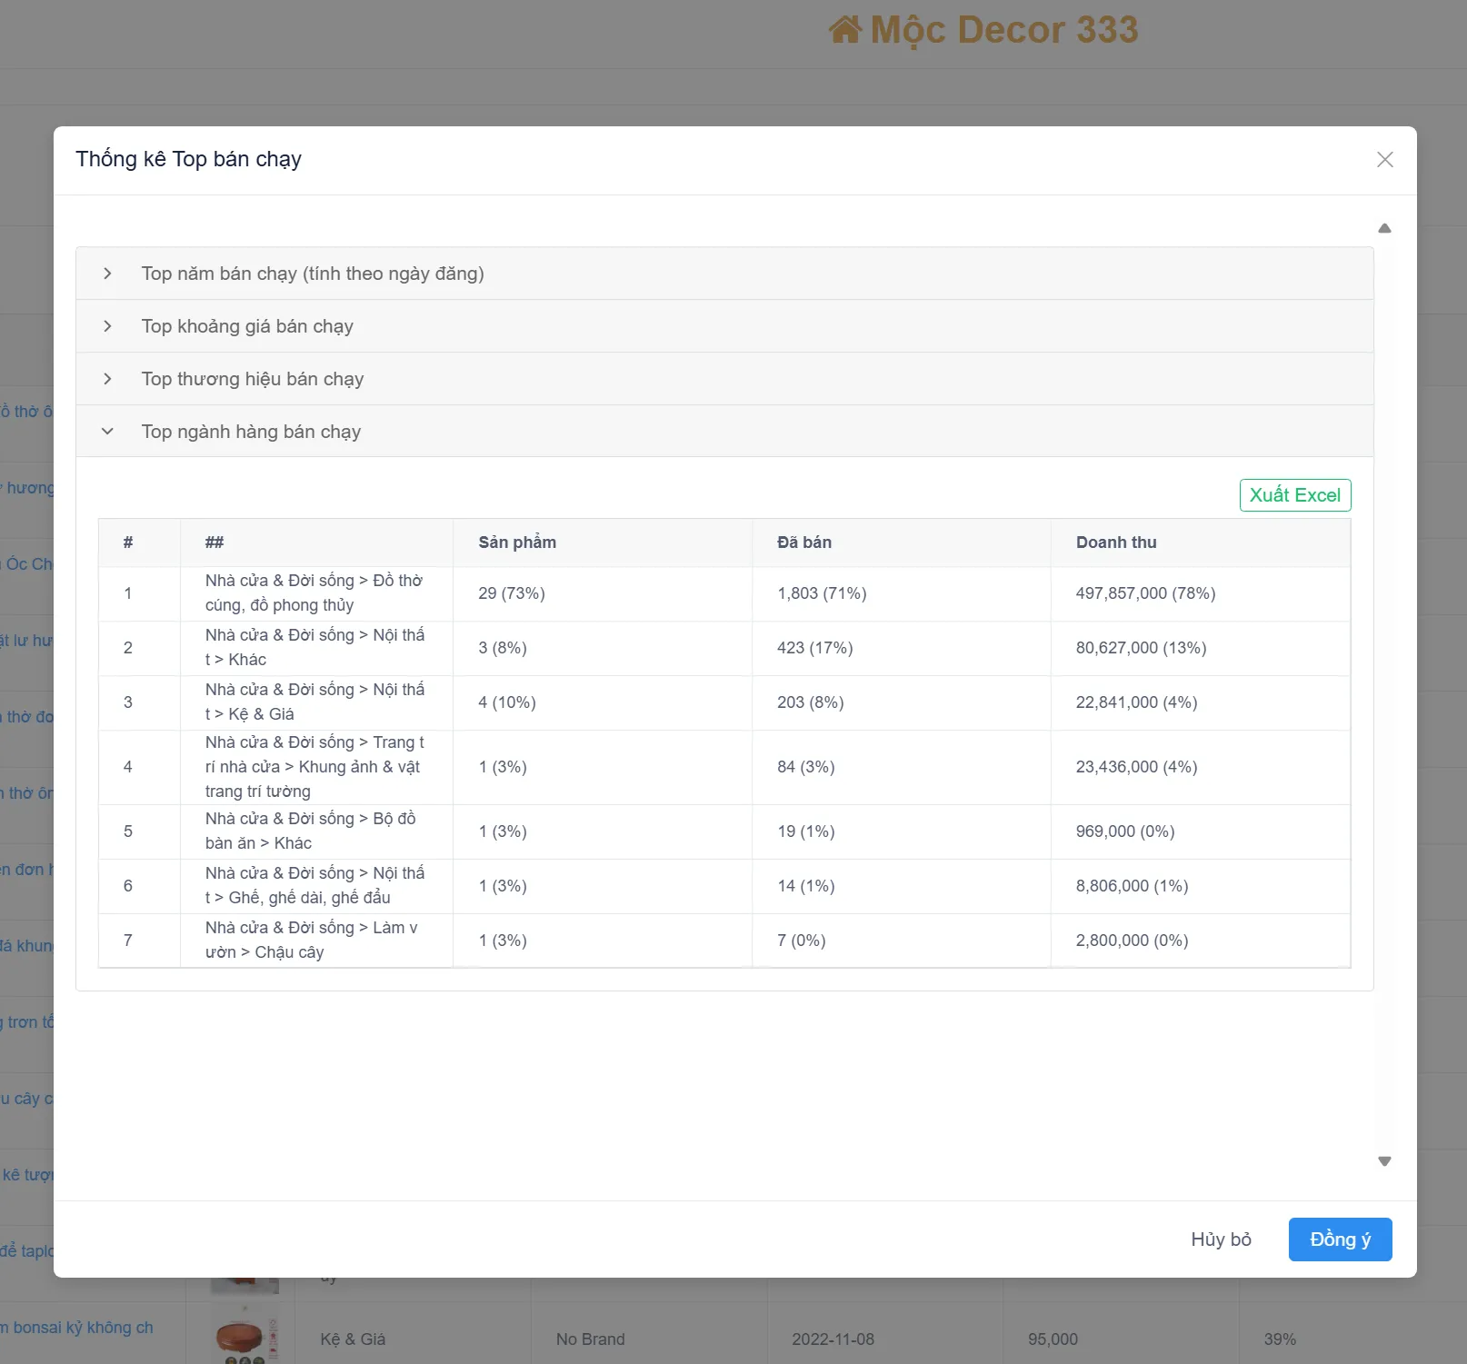Collapse Top ngành hàng bán chạy chevron
This screenshot has width=1467, height=1364.
tap(107, 432)
